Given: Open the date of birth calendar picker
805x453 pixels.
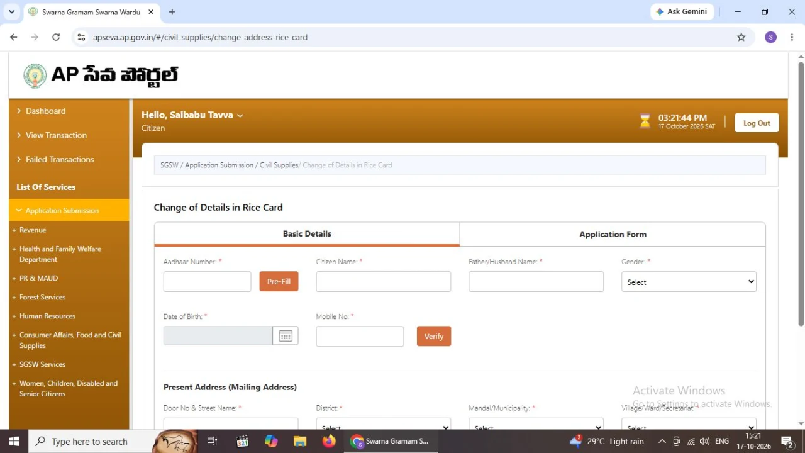Looking at the screenshot, I should tap(286, 336).
